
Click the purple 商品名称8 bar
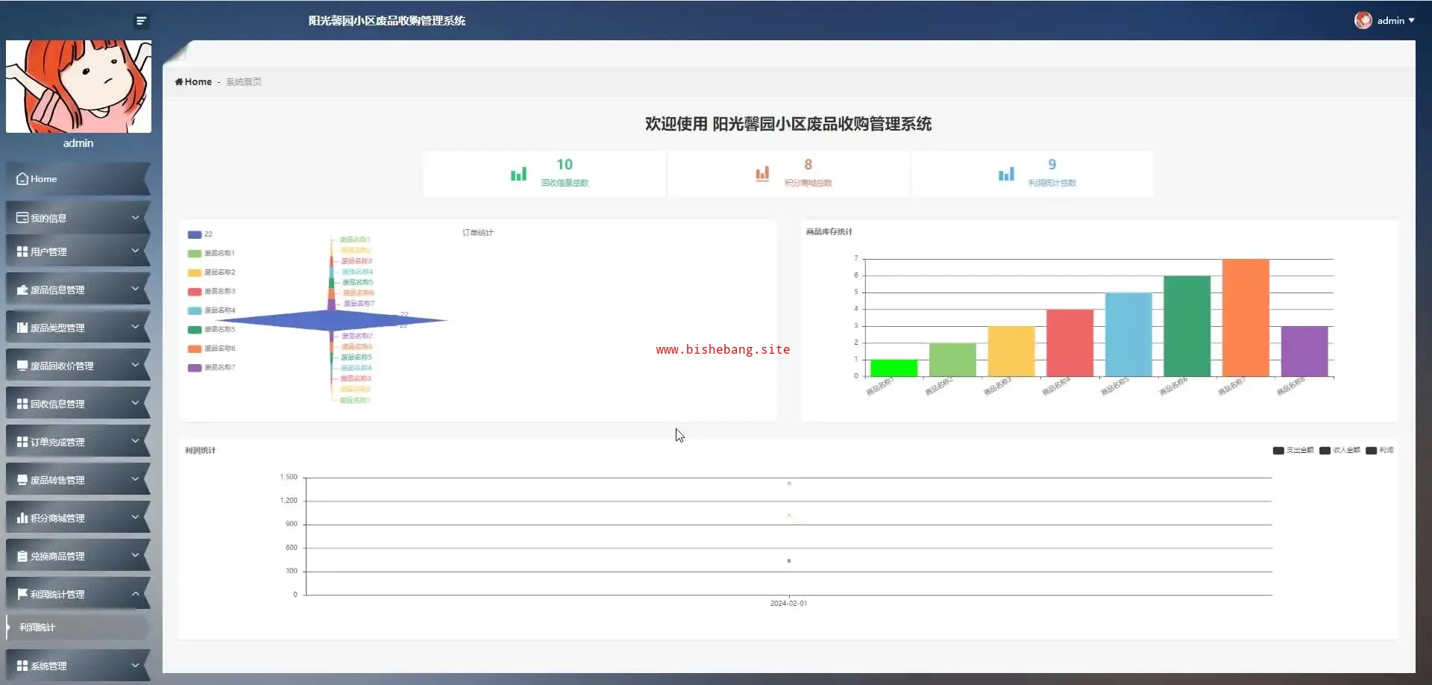pyautogui.click(x=1304, y=351)
